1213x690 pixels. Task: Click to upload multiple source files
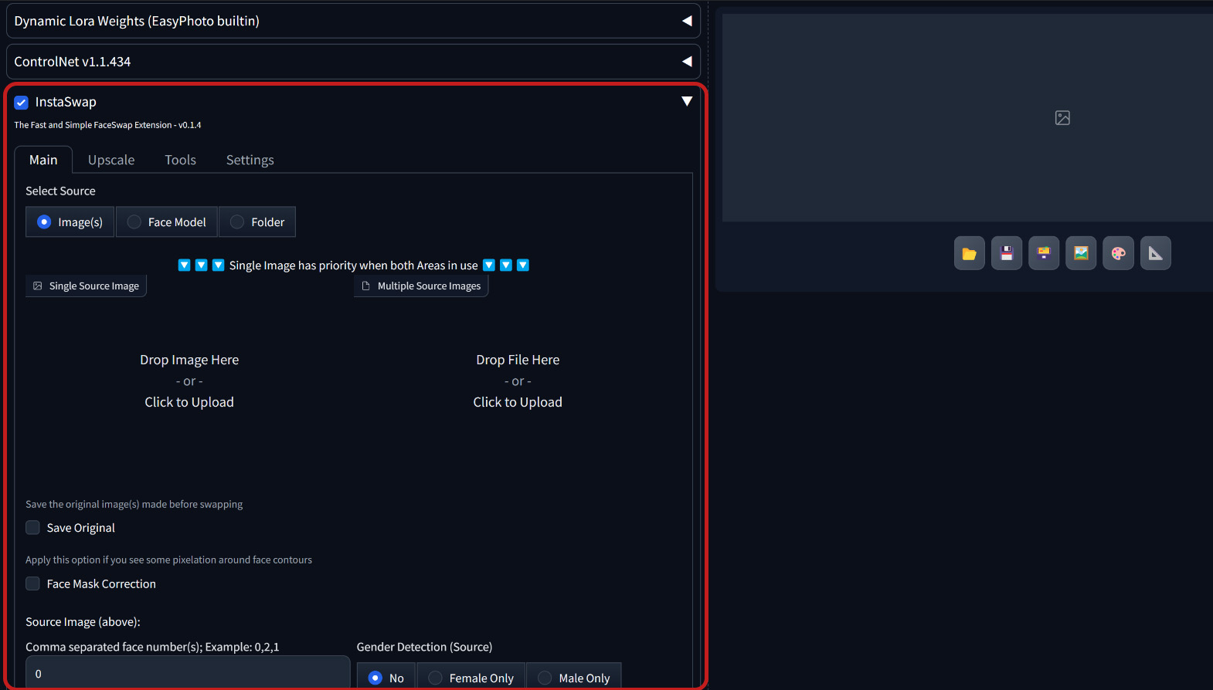518,381
